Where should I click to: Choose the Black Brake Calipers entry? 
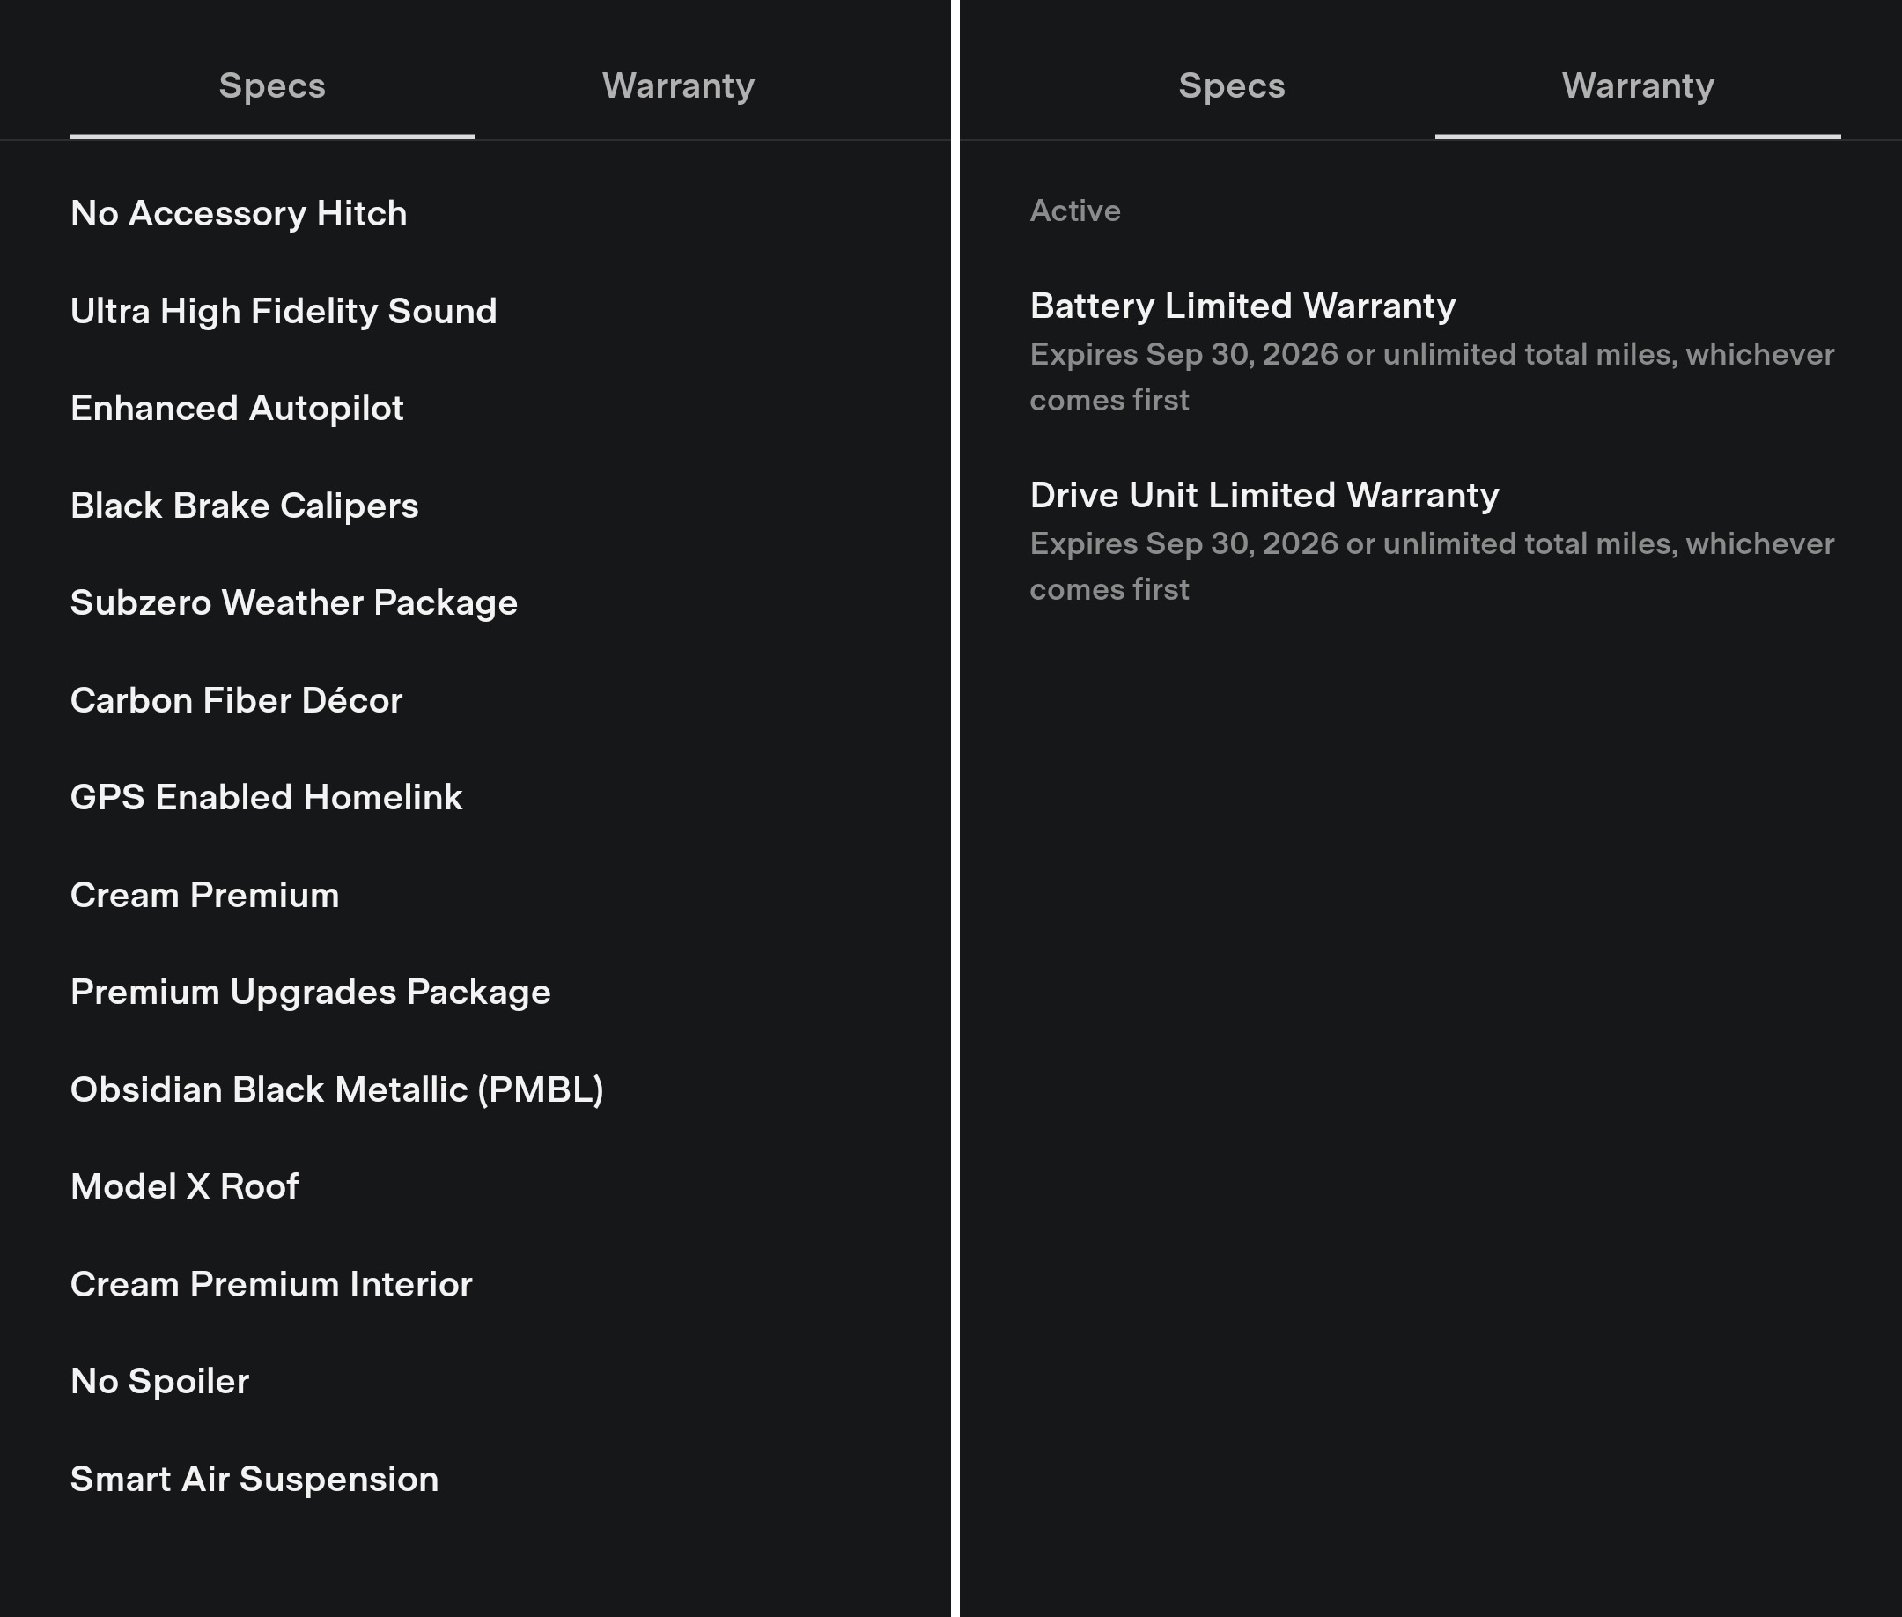[244, 506]
